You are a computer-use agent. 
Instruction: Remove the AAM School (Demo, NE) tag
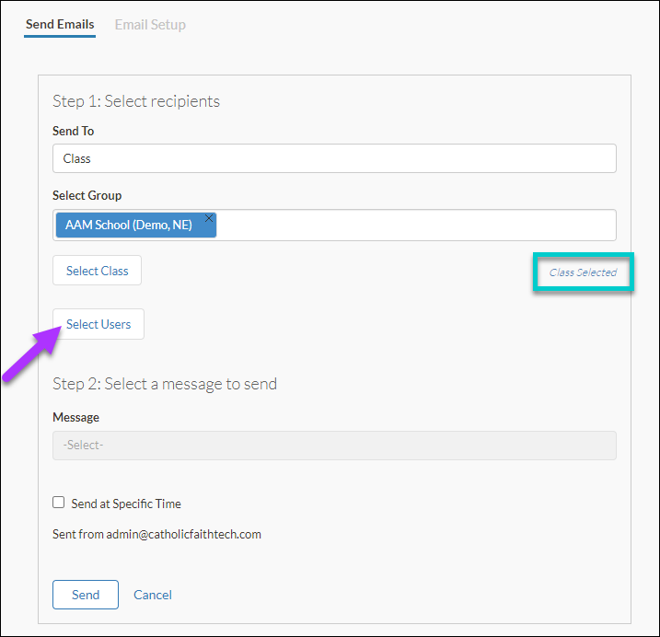coord(209,218)
